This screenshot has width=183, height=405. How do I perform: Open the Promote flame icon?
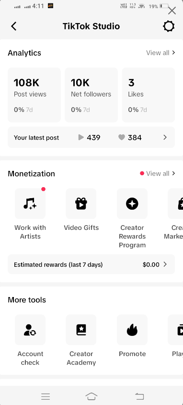pos(132,330)
